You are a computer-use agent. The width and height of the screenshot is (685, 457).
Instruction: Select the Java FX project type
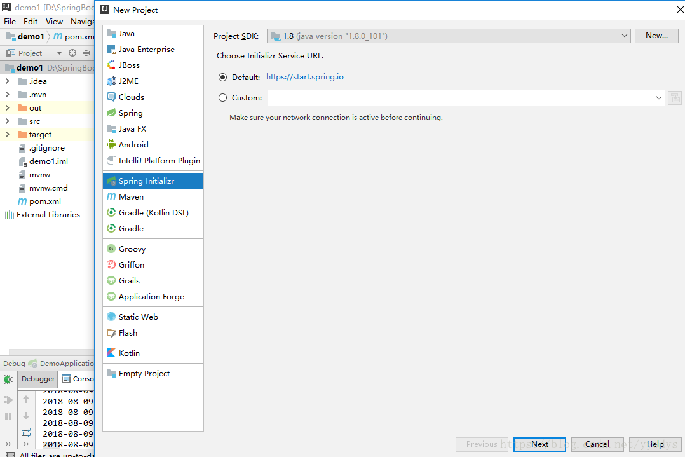click(131, 128)
